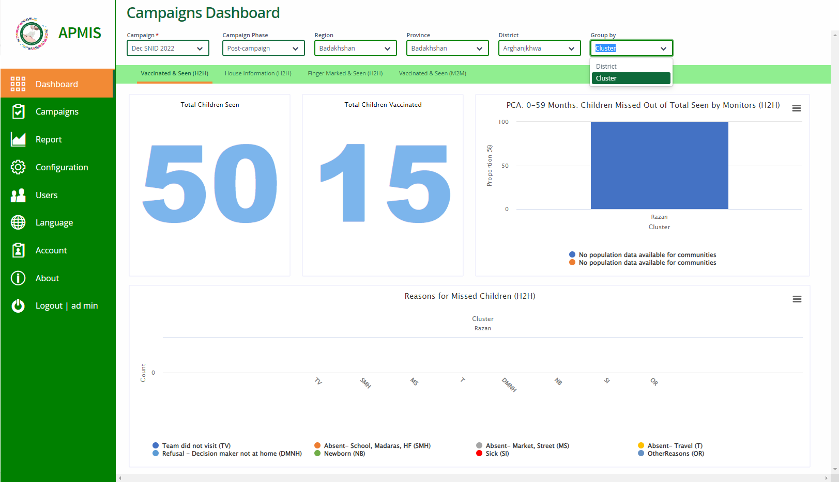Viewport: 839px width, 482px height.
Task: Click the About info icon
Action: [18, 278]
